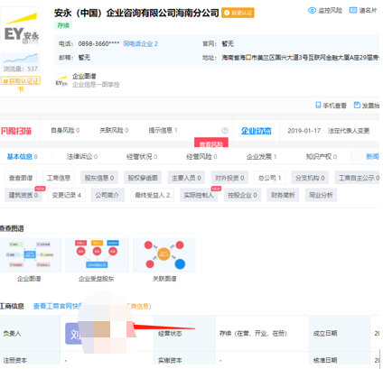The height and width of the screenshot is (369, 383).
Task: Select the 总公司 1 tag
Action: [x=269, y=178]
